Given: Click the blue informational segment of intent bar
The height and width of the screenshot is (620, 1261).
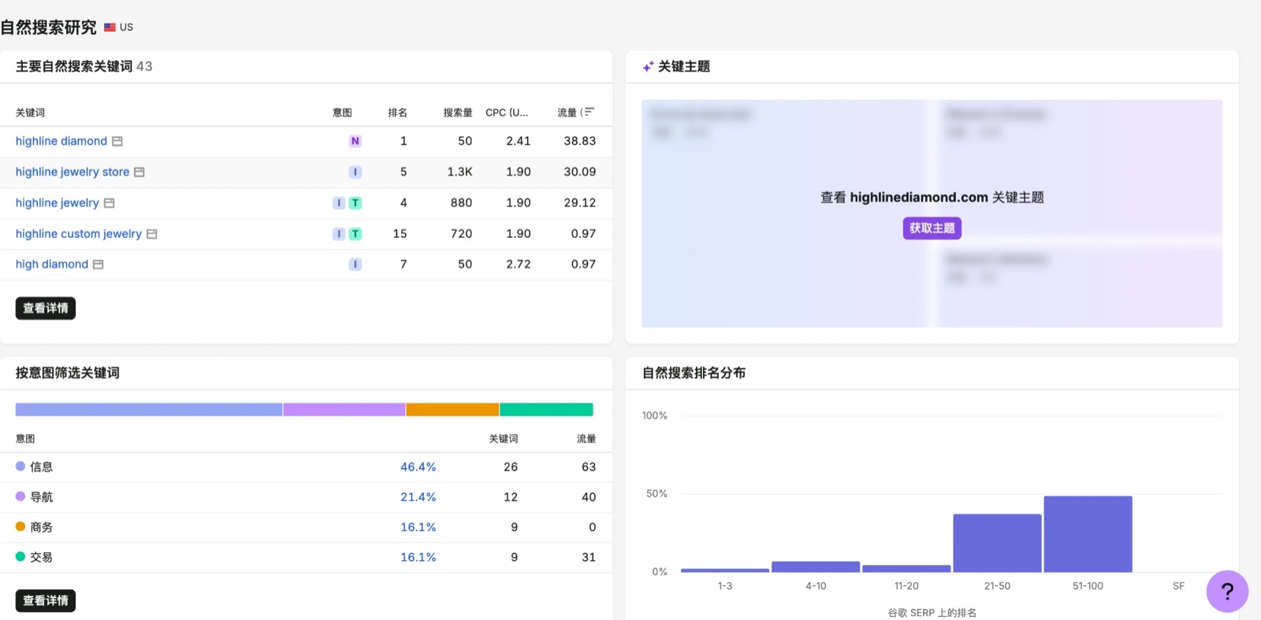Looking at the screenshot, I should (x=149, y=410).
